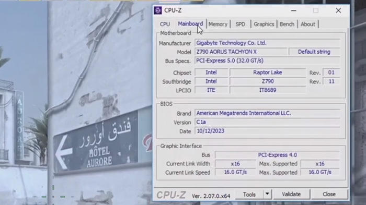366x205 pixels.
Task: Switch to the SPD tab
Action: pos(240,24)
